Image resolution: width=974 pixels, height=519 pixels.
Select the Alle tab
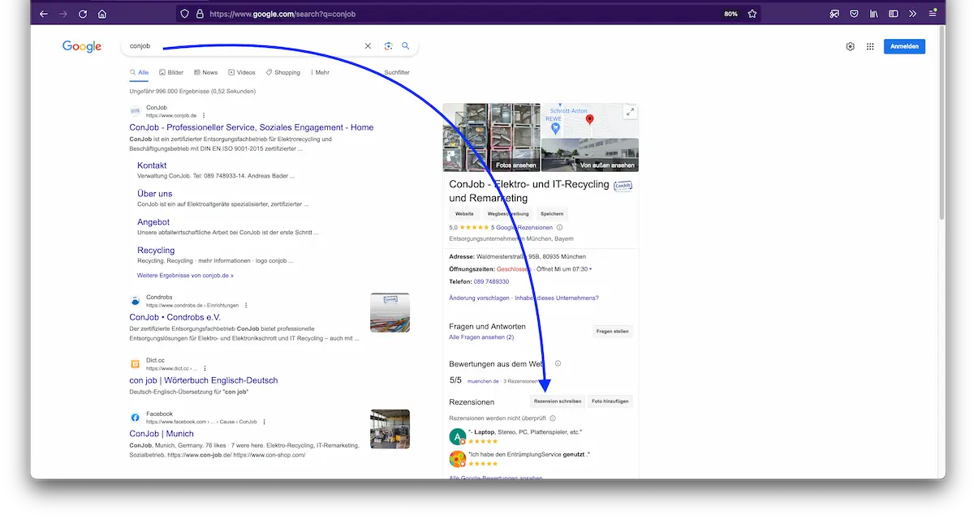tap(139, 72)
